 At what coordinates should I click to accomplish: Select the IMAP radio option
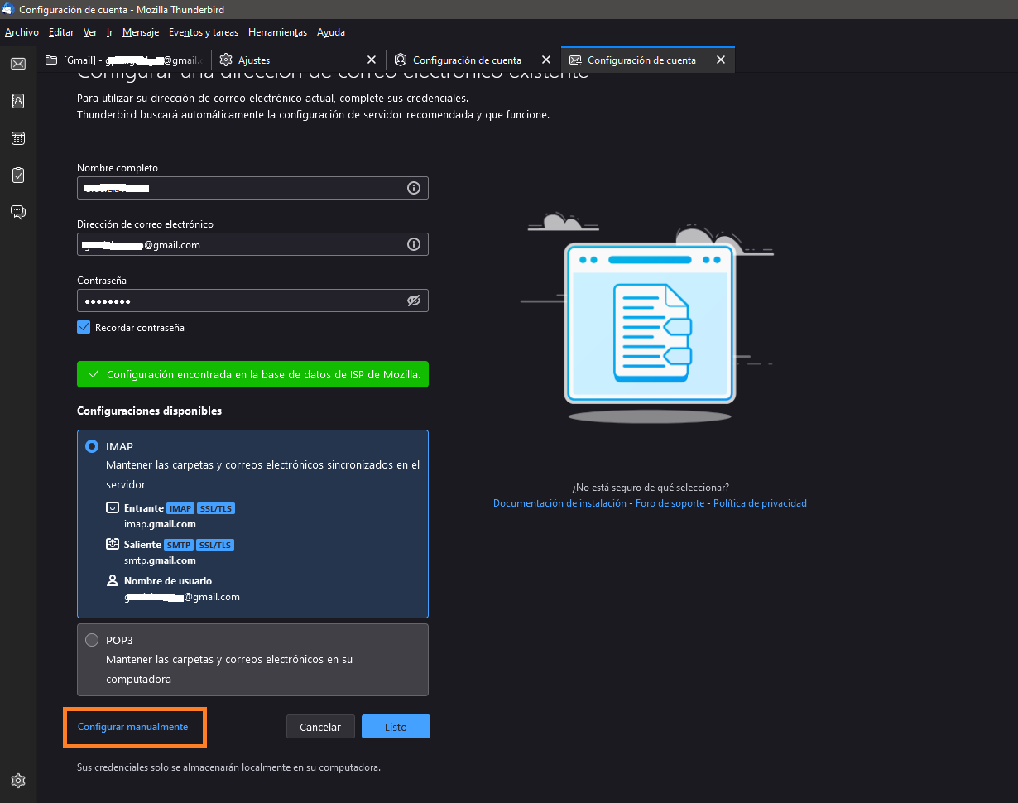[92, 446]
